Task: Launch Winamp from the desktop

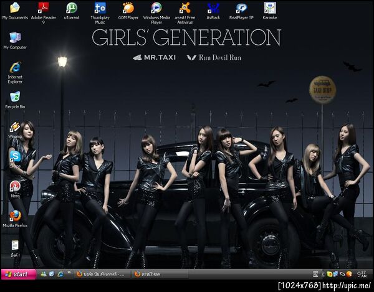Action: 15,130
